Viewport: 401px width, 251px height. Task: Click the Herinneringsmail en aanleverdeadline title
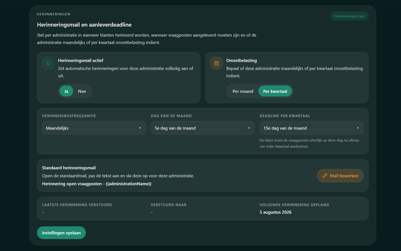click(x=84, y=25)
